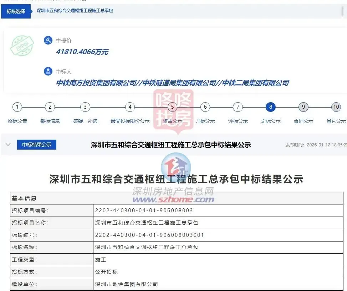
Task: Go to step 5 circle marker
Action: coord(172,107)
